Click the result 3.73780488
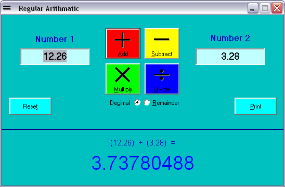This screenshot has width=285, height=187. 143,163
